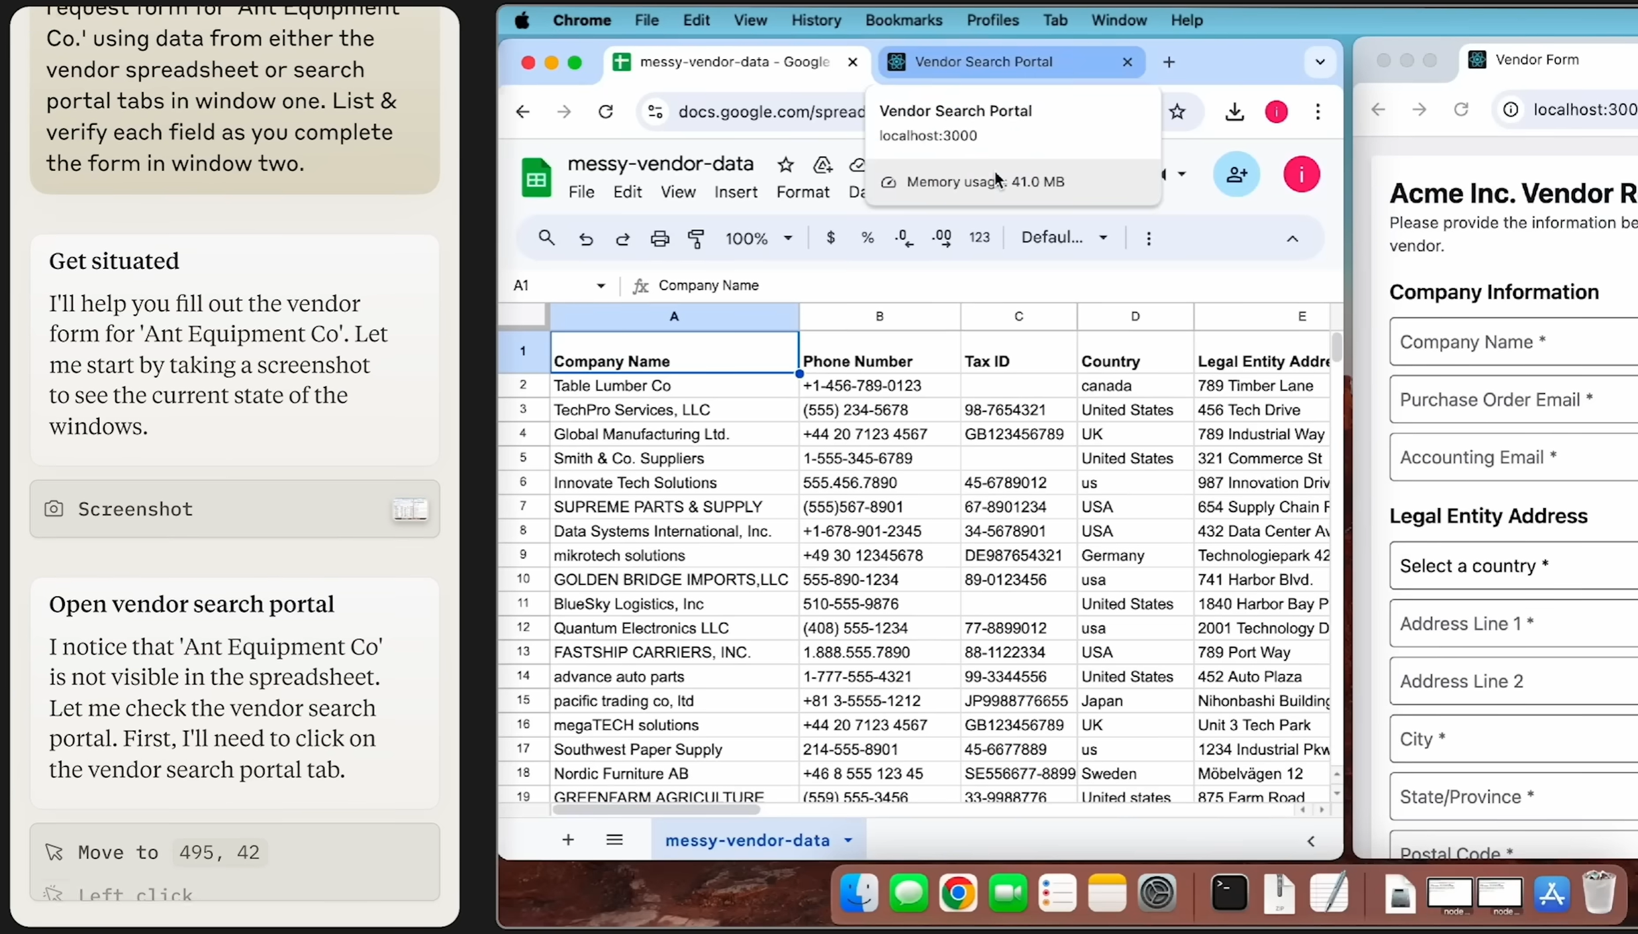Click the Share people icon button

click(1236, 175)
